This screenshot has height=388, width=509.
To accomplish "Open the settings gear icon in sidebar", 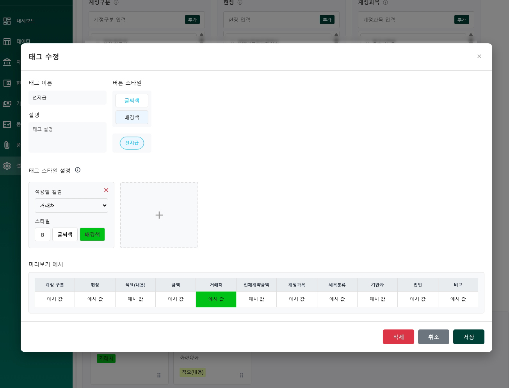I will click(7, 166).
